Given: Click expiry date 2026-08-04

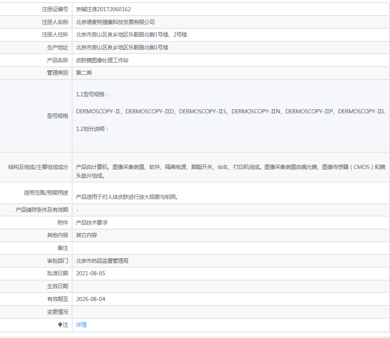Looking at the screenshot, I should click(91, 299).
